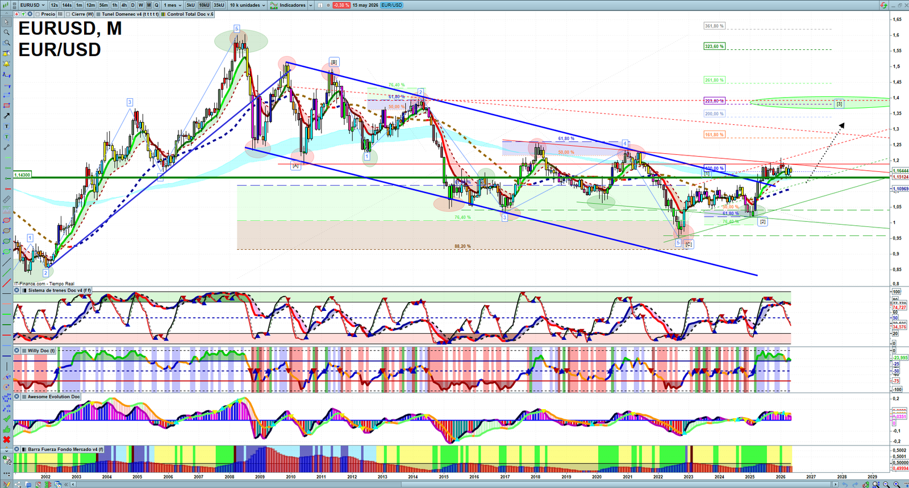909x488 pixels.
Task: Open the '10 k unidades' dropdown
Action: pos(248,5)
